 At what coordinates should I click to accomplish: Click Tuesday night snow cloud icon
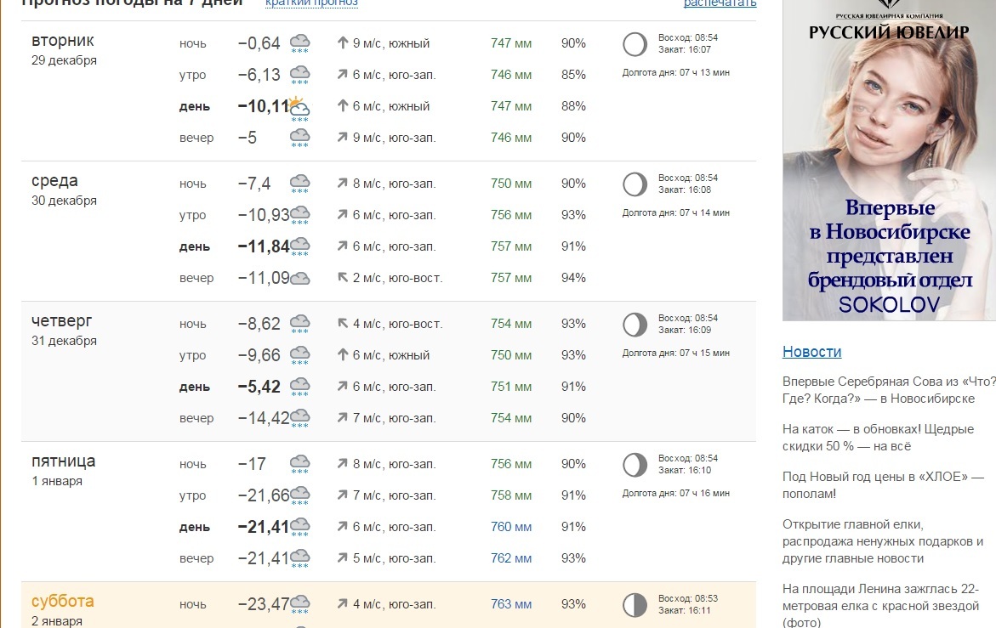click(299, 43)
